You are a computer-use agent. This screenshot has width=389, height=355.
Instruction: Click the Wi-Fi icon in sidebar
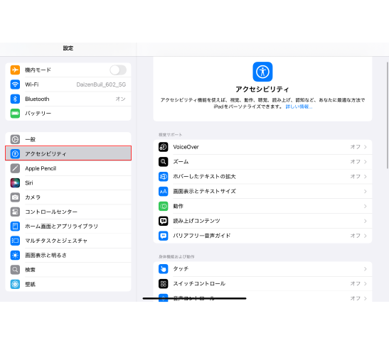[15, 84]
